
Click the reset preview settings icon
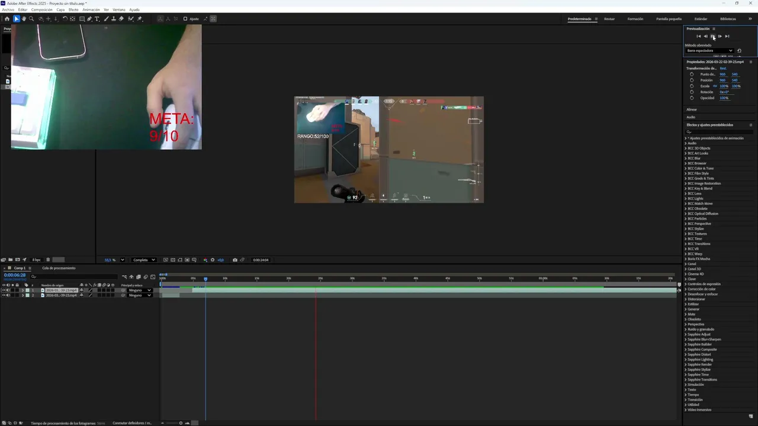click(739, 51)
